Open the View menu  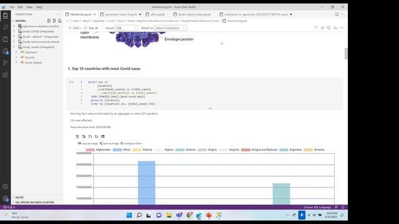[x=29, y=7]
